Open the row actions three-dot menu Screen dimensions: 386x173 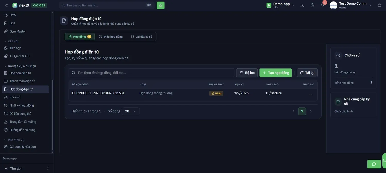311,95
